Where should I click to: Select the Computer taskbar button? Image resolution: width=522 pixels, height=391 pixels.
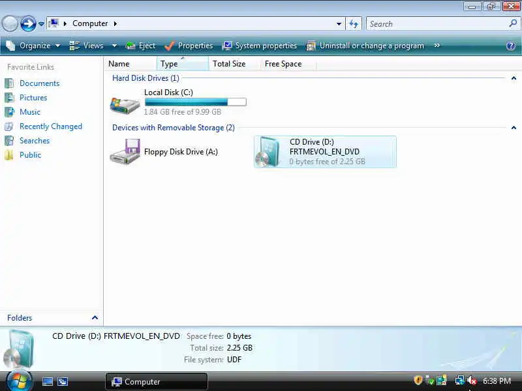click(x=157, y=381)
